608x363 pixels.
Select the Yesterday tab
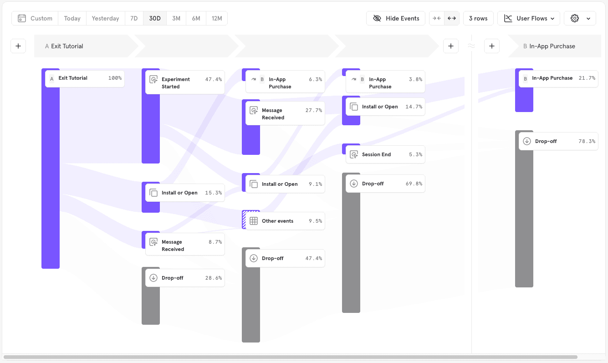(x=105, y=18)
